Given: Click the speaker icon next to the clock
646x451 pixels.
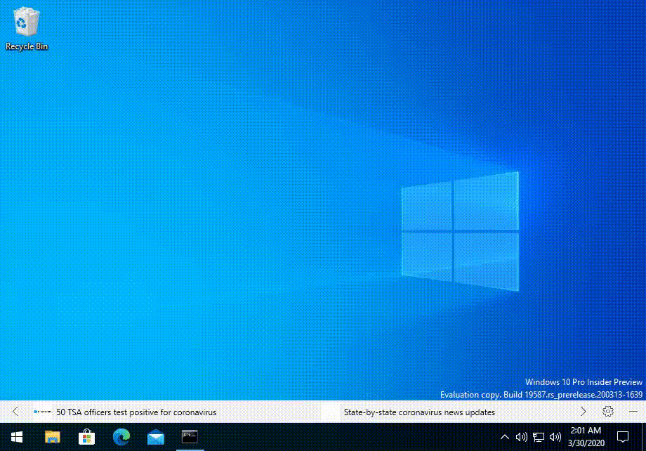Looking at the screenshot, I should coord(555,437).
